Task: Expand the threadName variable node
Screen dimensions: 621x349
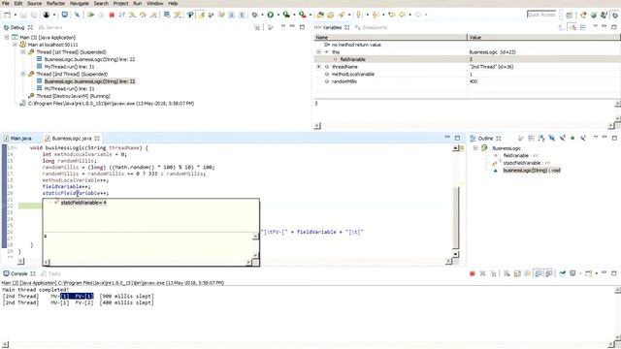Action: pyautogui.click(x=319, y=67)
